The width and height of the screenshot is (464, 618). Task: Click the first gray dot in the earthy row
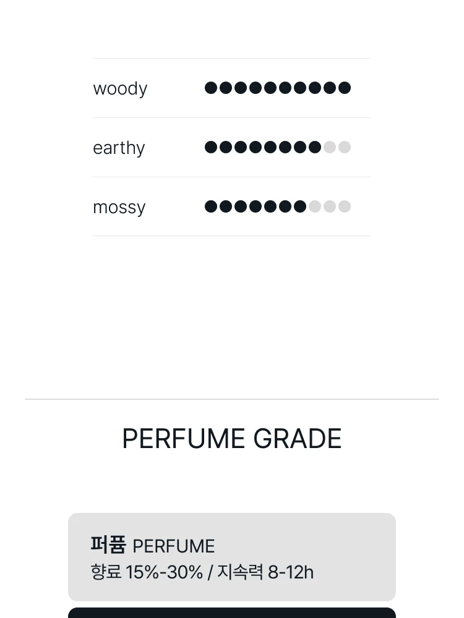pos(330,147)
